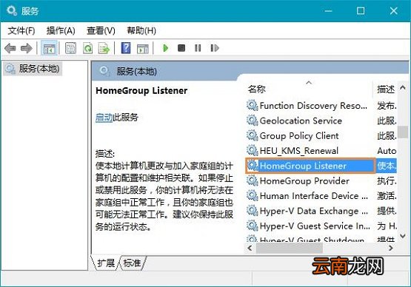Click gear icon beside Hyper-V Data Exchange
The height and width of the screenshot is (287, 411).
pos(253,211)
